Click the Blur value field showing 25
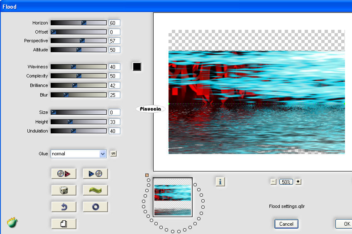This screenshot has width=352, height=234. coord(115,95)
